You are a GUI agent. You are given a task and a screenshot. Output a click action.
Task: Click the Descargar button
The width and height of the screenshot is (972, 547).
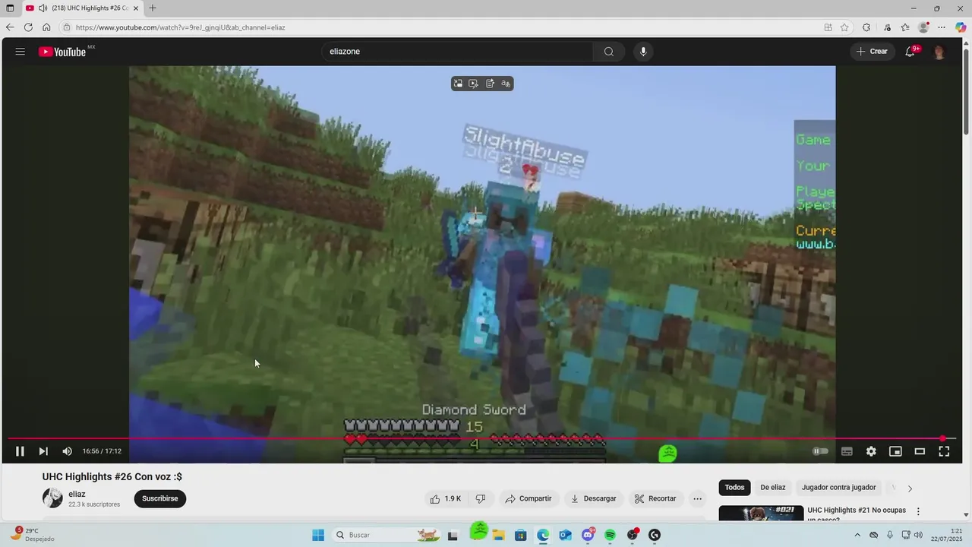(x=593, y=498)
